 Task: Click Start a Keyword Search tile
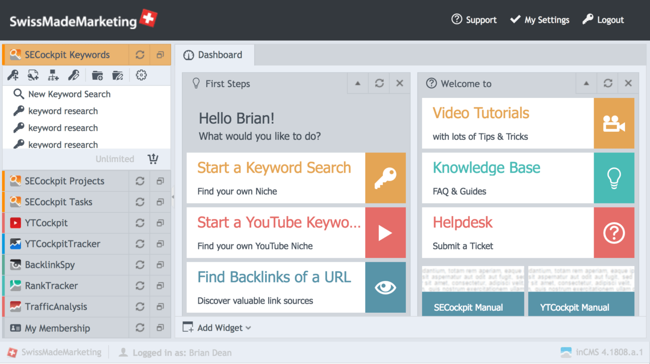coord(296,178)
